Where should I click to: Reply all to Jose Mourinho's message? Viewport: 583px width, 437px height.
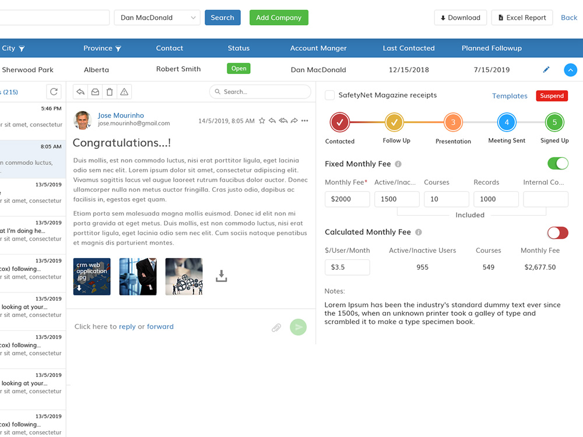coord(283,121)
